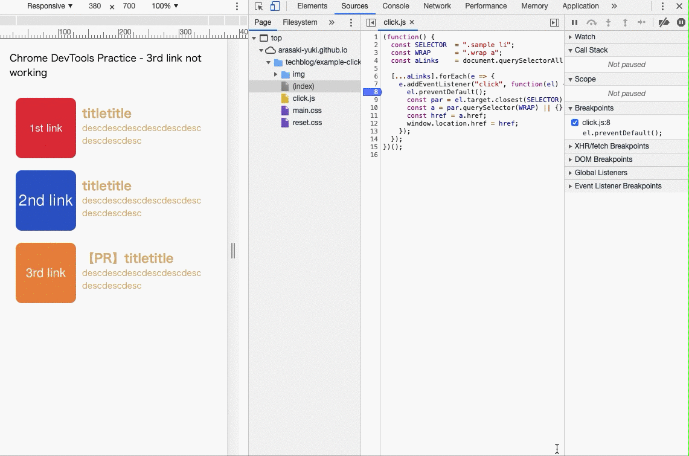Pause script execution button
Viewport: 689px width, 456px height.
tap(574, 22)
